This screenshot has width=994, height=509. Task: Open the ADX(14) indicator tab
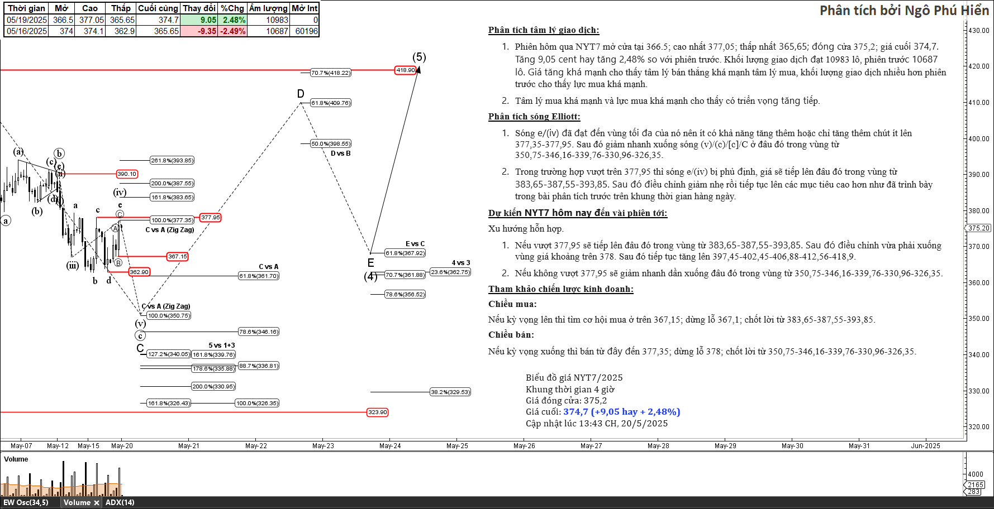coord(120,502)
